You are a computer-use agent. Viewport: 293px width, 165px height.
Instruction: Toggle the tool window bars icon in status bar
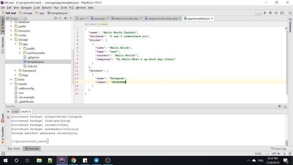(x=3, y=154)
